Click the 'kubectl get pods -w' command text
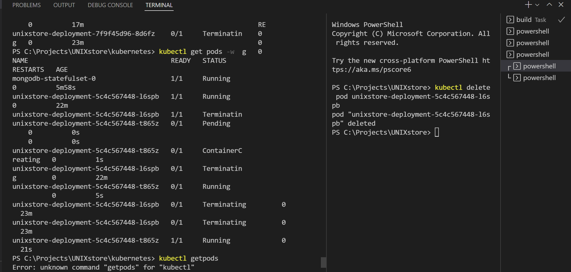The width and height of the screenshot is (571, 272). tap(196, 52)
